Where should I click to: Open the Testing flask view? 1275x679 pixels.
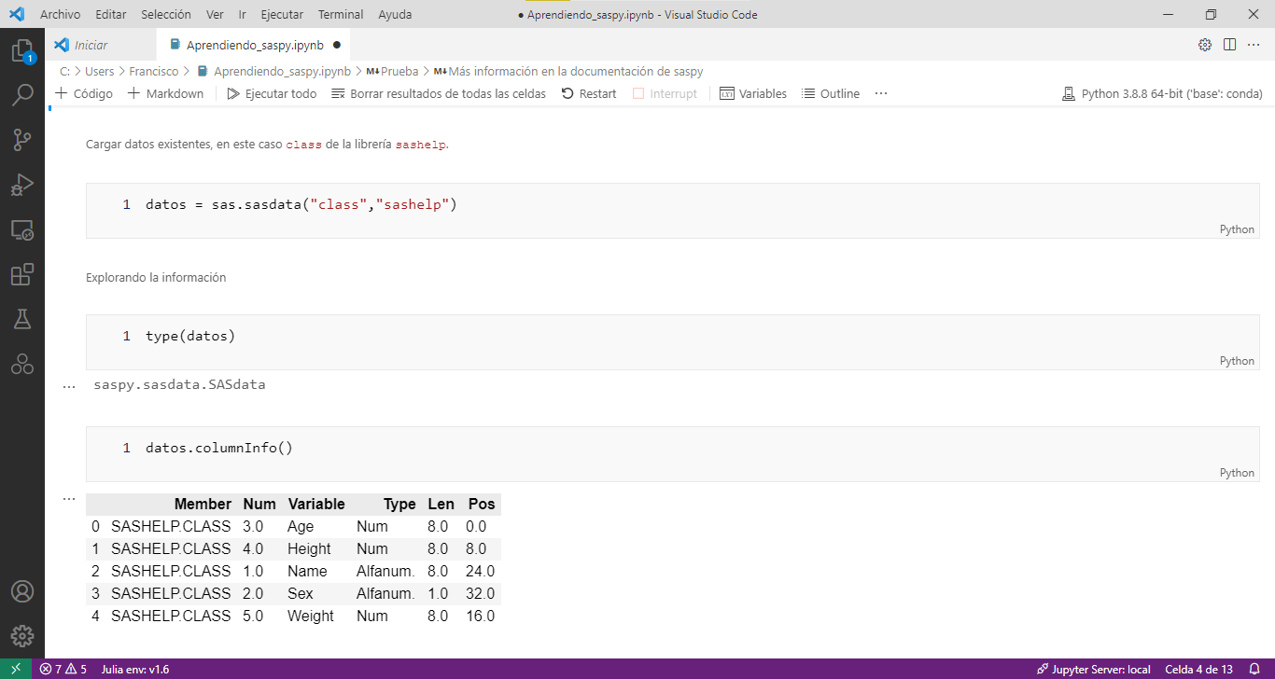point(22,319)
